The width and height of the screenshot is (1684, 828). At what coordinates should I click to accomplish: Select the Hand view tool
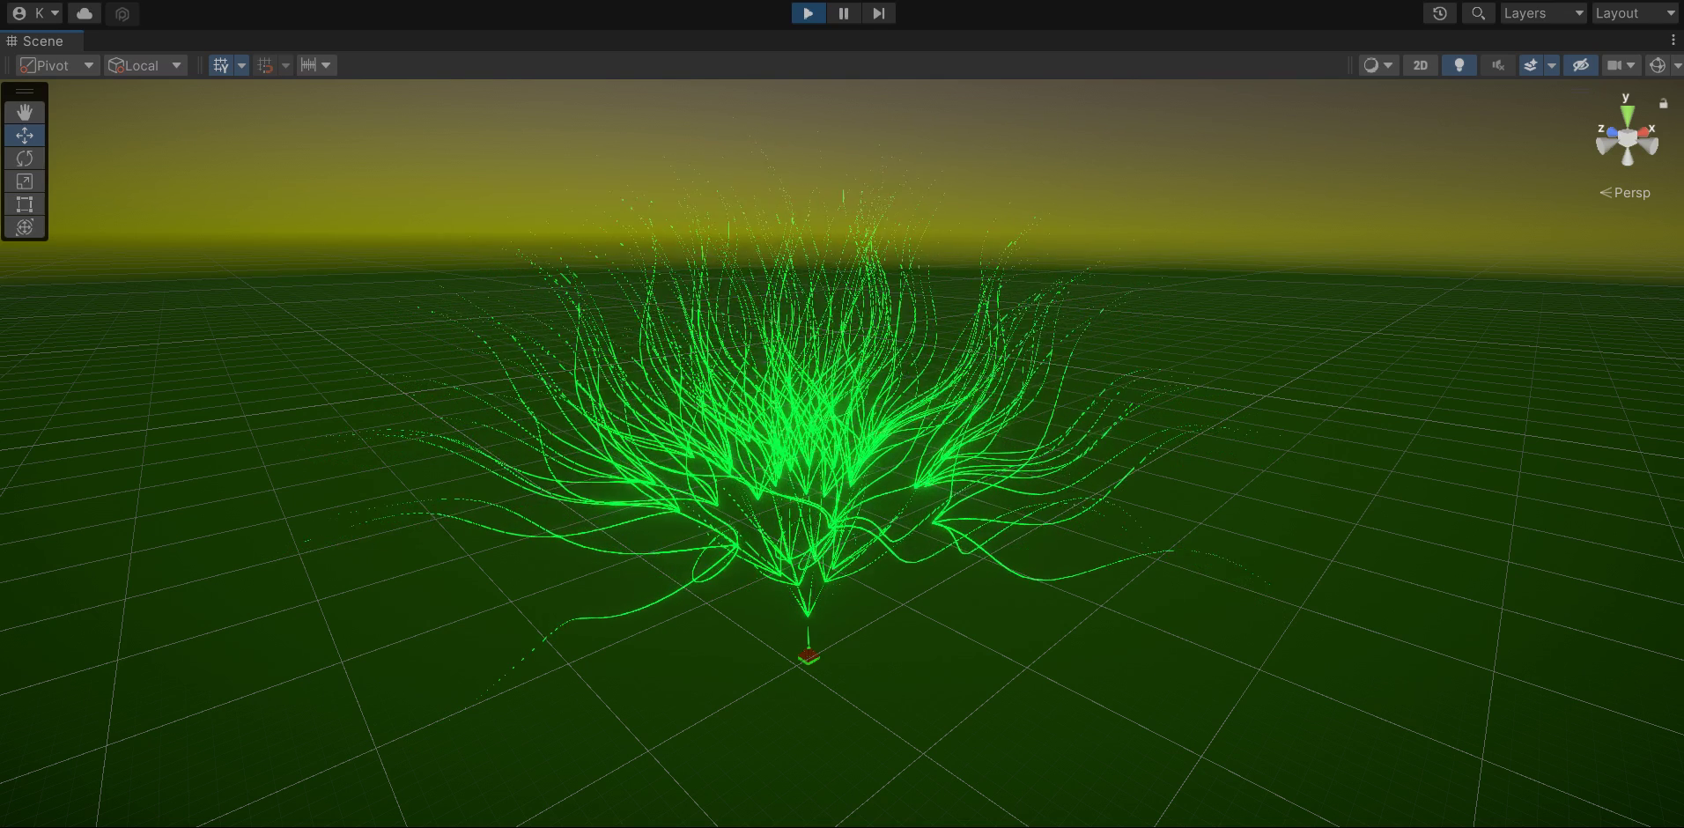pos(25,112)
